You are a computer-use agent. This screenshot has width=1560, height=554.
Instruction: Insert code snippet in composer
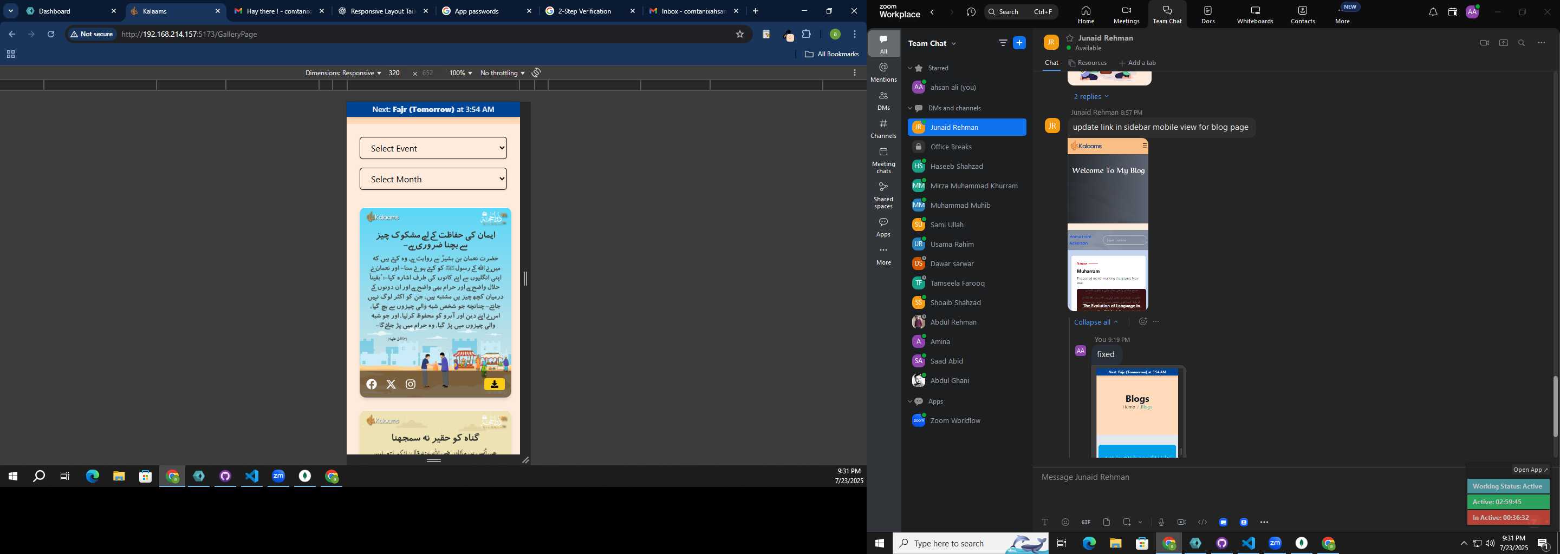1202,522
